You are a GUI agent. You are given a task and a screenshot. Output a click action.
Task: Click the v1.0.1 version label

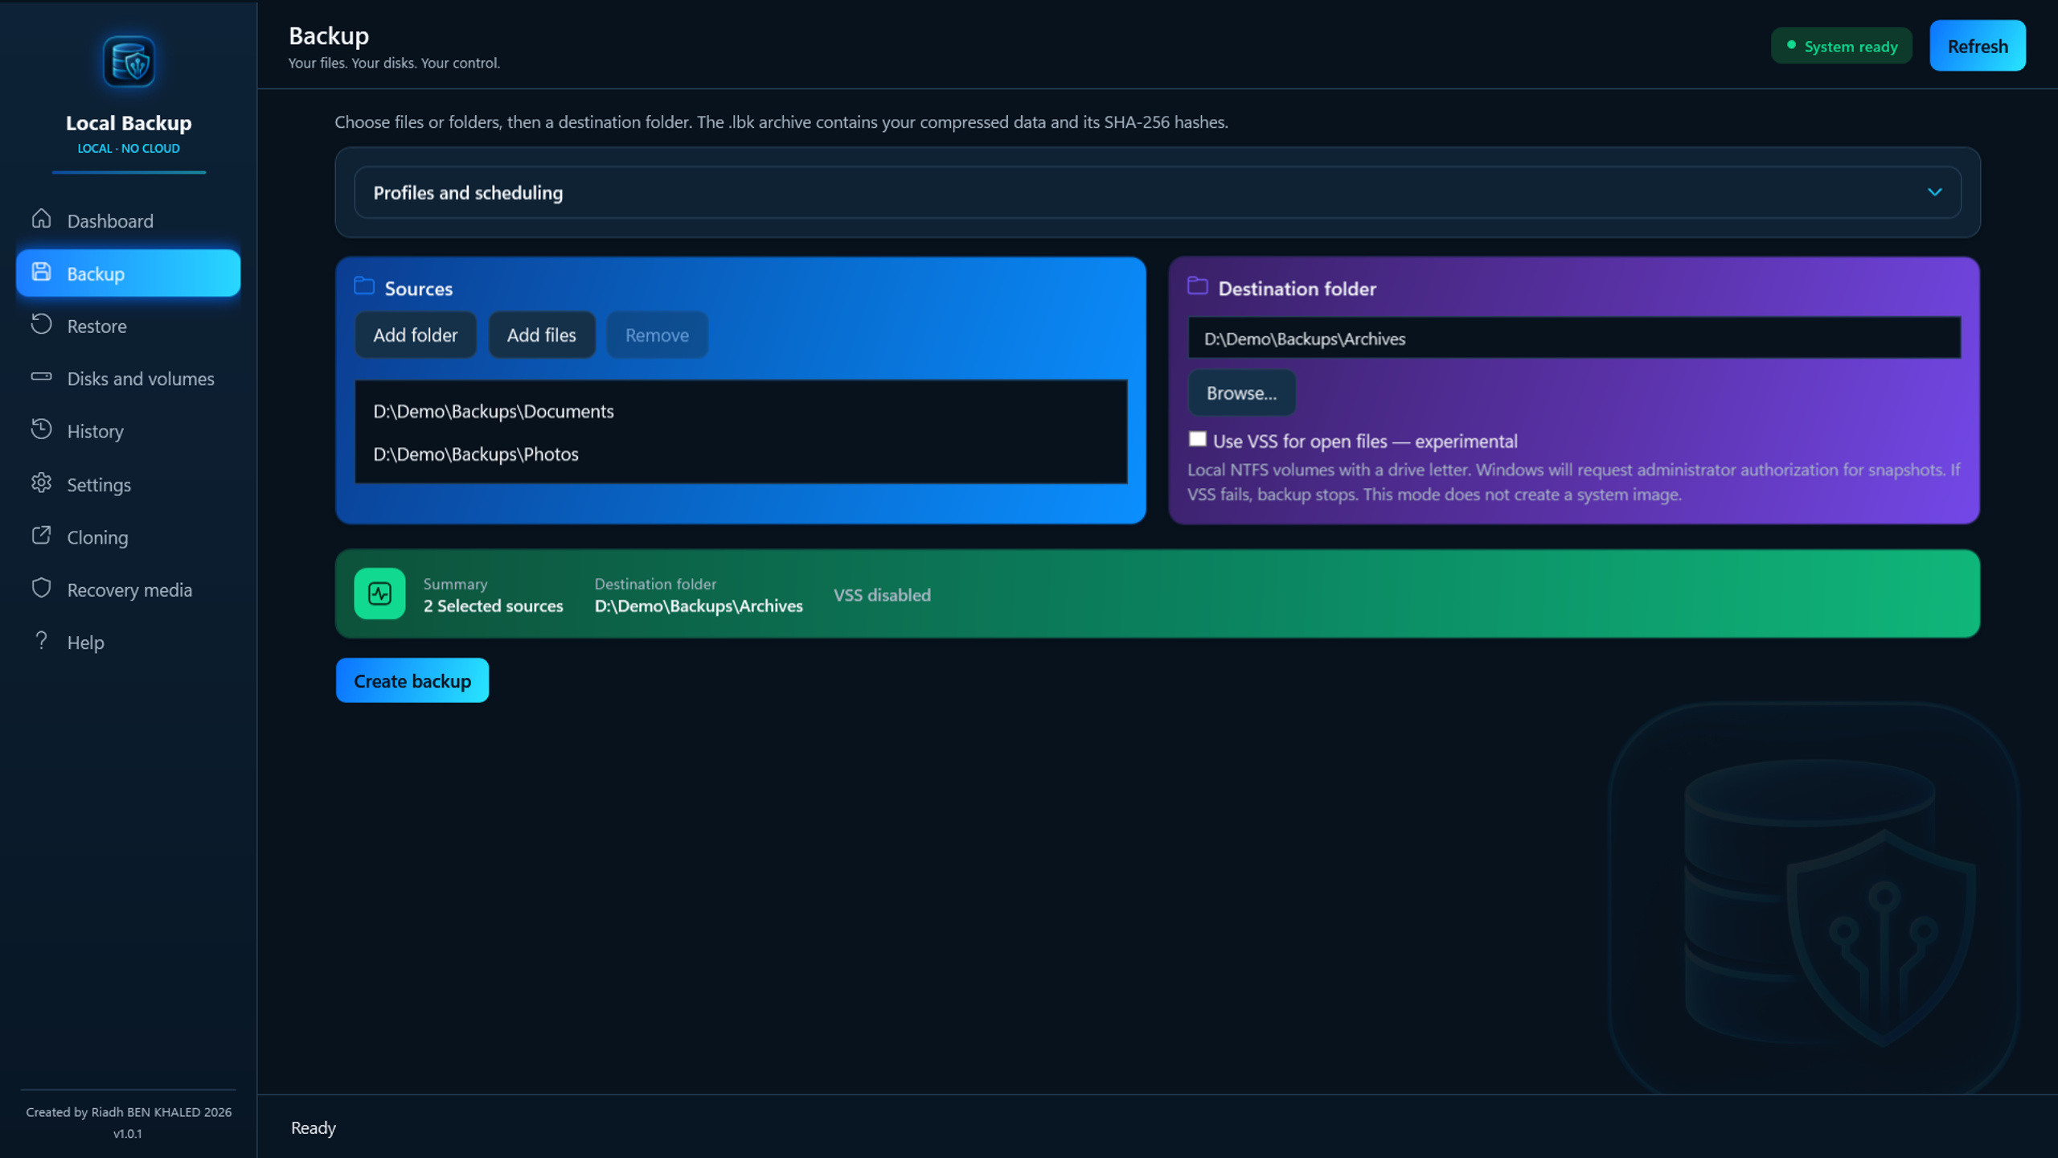[x=128, y=1133]
